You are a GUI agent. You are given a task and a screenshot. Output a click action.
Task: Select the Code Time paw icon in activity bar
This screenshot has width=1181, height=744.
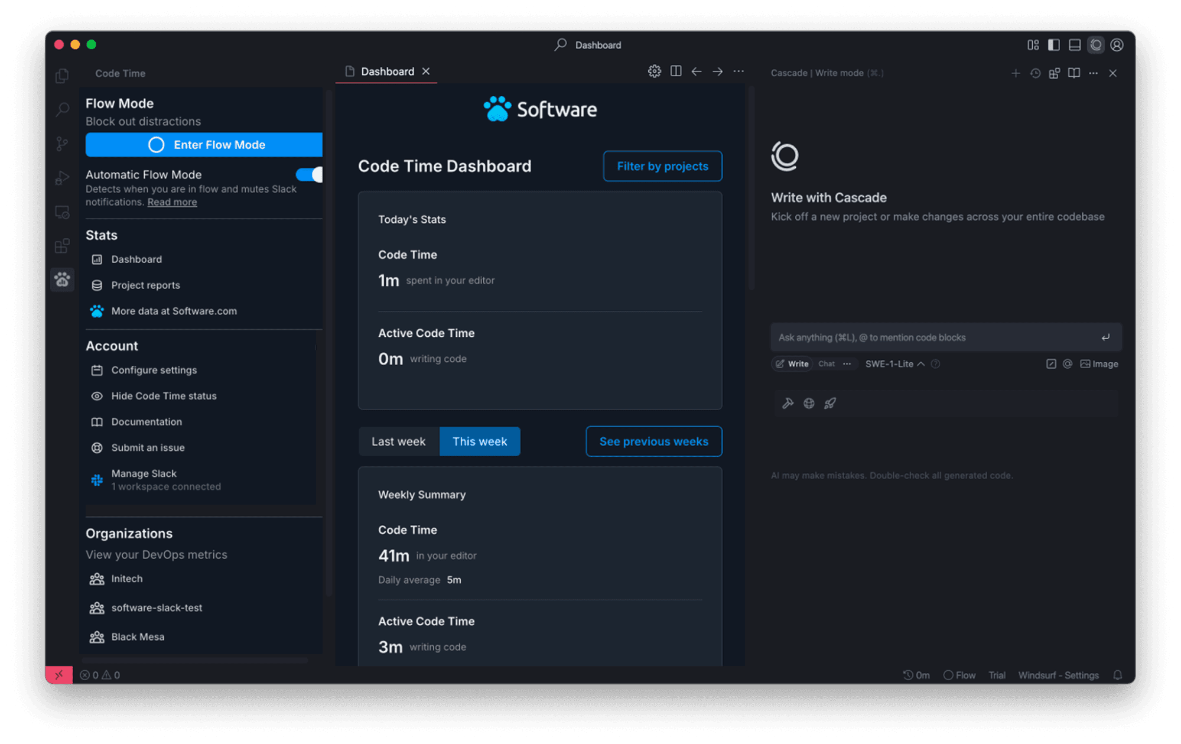(62, 279)
